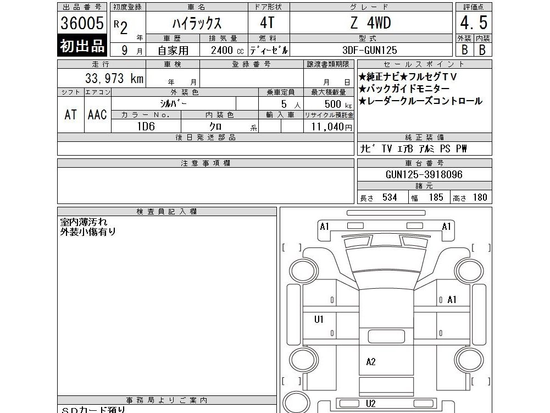
Task: Click U1 mark on left door
Action: click(x=319, y=319)
